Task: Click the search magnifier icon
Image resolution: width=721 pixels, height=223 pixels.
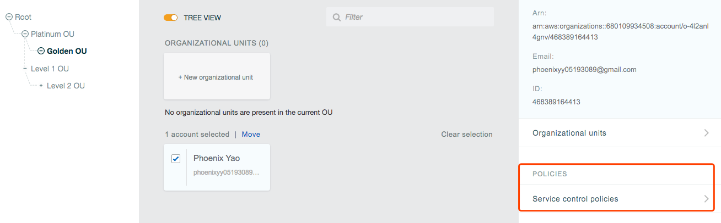Action: click(336, 18)
